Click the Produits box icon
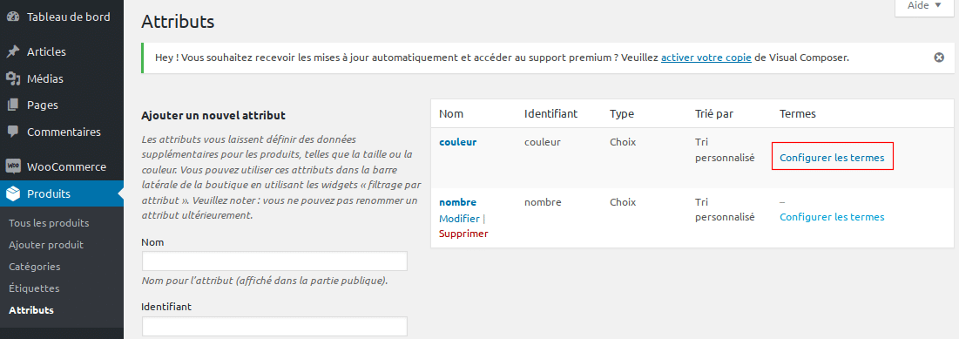The image size is (959, 339). pyautogui.click(x=13, y=194)
